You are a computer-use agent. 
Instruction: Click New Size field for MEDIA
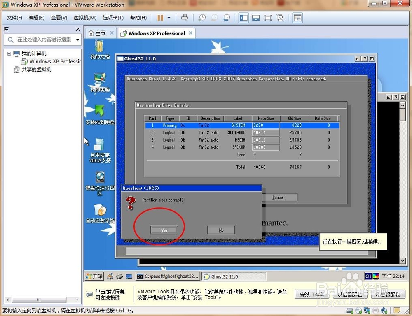click(x=266, y=140)
